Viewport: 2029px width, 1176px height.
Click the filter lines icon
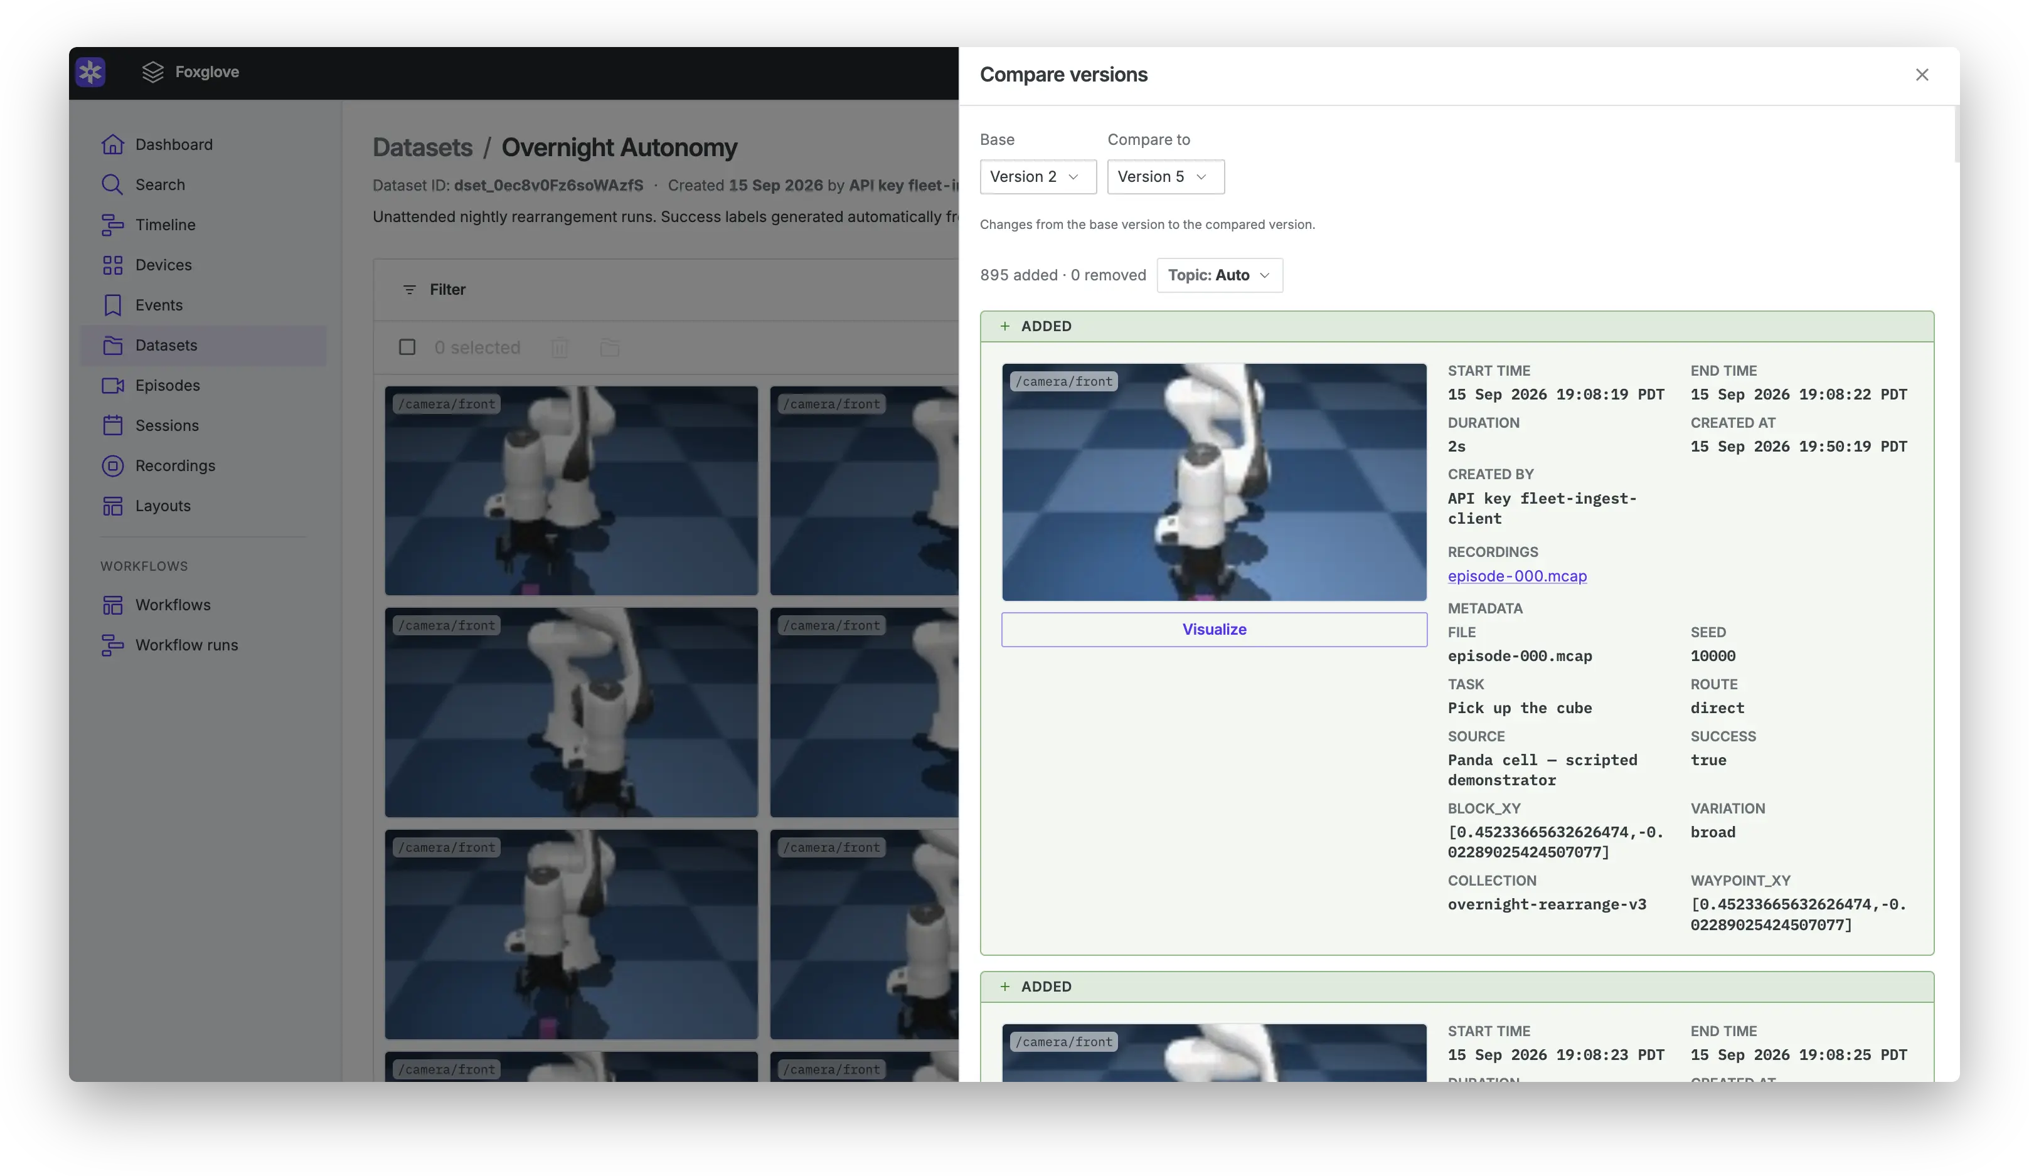[409, 290]
